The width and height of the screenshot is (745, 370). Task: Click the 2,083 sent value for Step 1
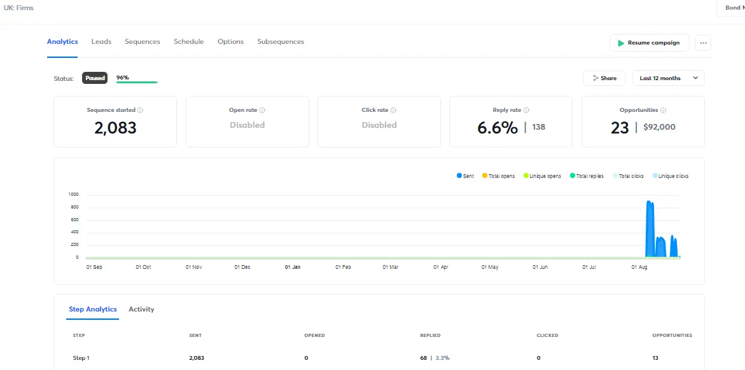[197, 358]
